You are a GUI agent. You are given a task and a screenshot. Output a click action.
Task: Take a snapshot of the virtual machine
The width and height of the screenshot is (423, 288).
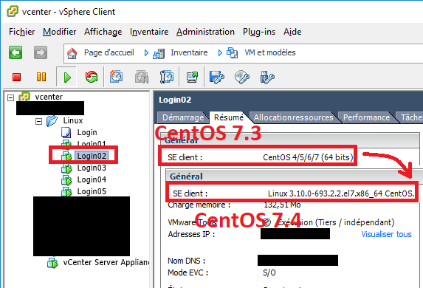point(117,77)
